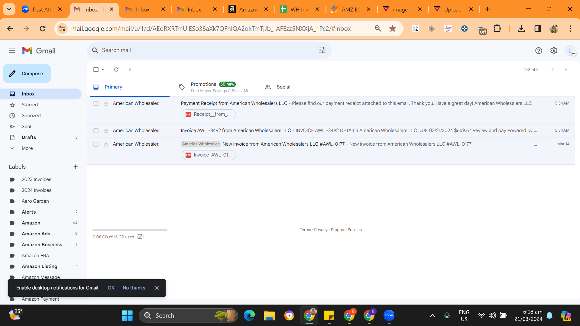This screenshot has width=580, height=326.
Task: Click the address bar URL
Action: coord(211,29)
